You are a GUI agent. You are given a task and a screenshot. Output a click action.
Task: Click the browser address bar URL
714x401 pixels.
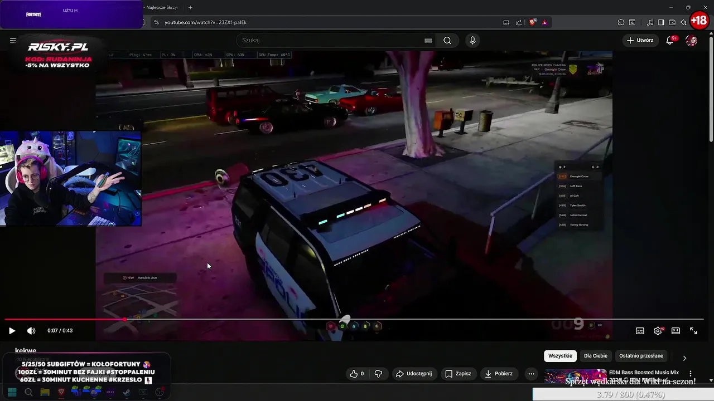[205, 22]
